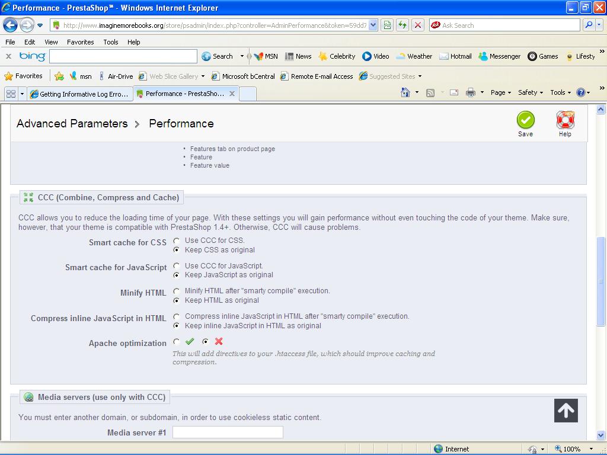This screenshot has height=455, width=607.
Task: Select Keep CSS as original option
Action: [176, 250]
